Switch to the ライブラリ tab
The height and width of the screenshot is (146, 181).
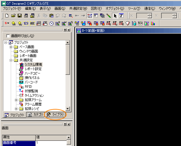click(x=55, y=115)
